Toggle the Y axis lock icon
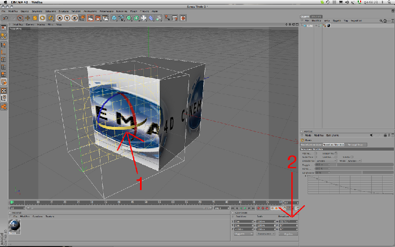Screen dimensions: 395x247 pos(67,18)
